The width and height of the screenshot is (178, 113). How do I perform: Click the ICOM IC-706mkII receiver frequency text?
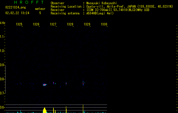click(118, 10)
